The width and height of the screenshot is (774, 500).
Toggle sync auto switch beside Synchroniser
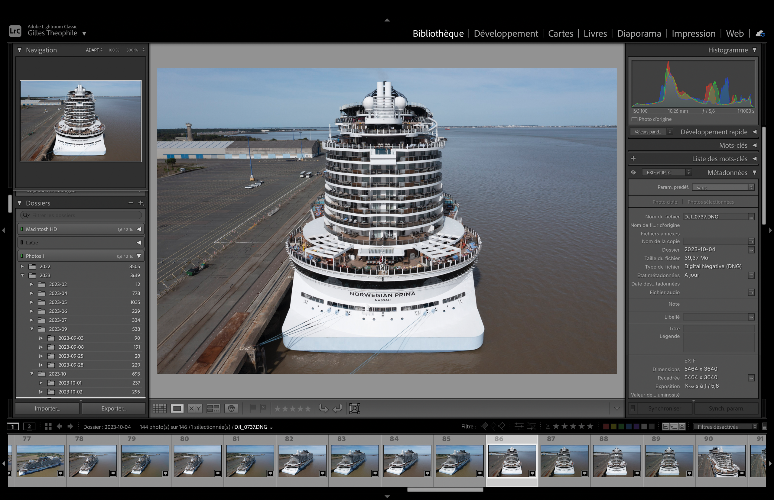coord(632,408)
